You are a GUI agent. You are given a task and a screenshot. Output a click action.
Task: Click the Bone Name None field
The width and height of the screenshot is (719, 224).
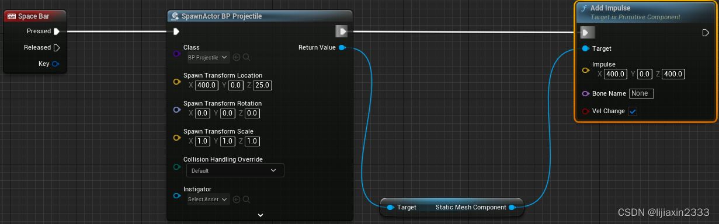pos(641,93)
